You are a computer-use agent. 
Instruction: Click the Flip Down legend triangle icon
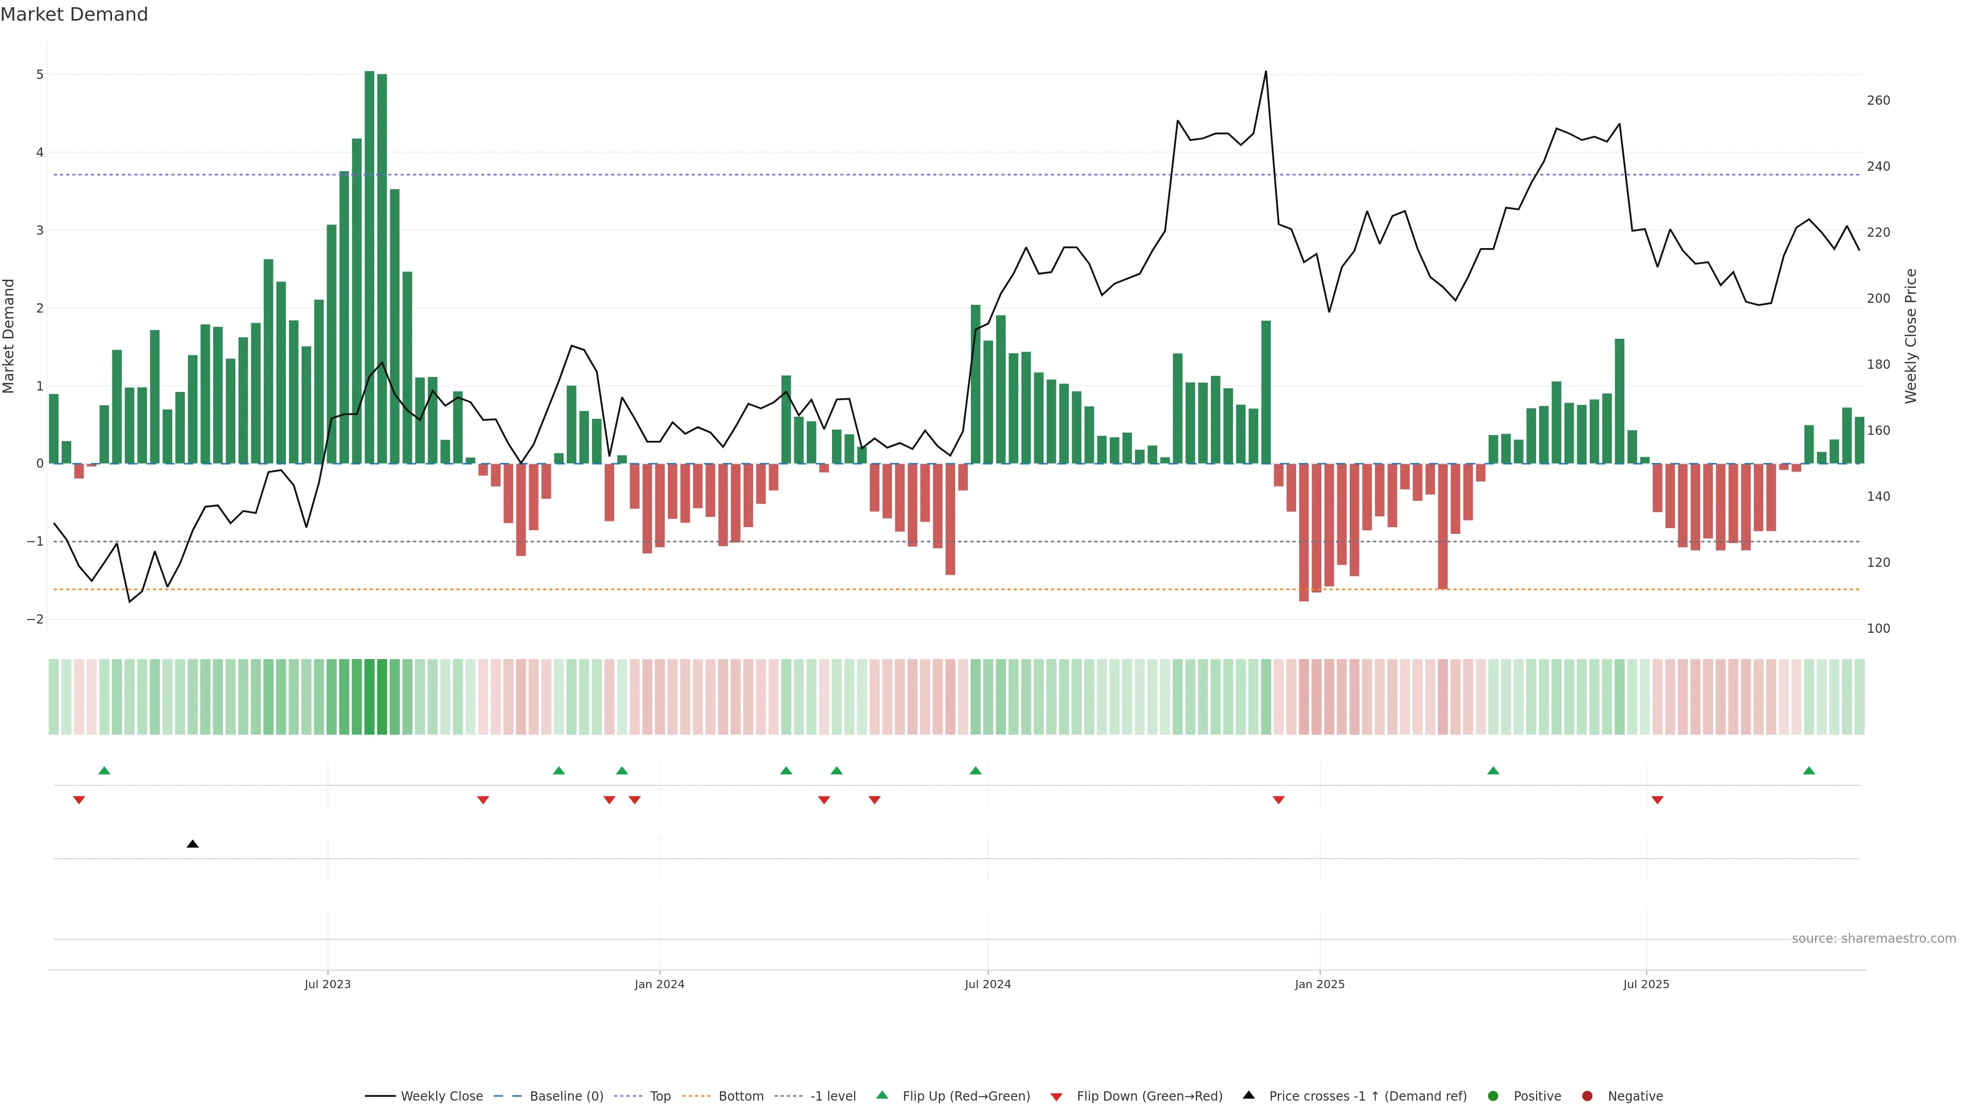[x=1057, y=1096]
